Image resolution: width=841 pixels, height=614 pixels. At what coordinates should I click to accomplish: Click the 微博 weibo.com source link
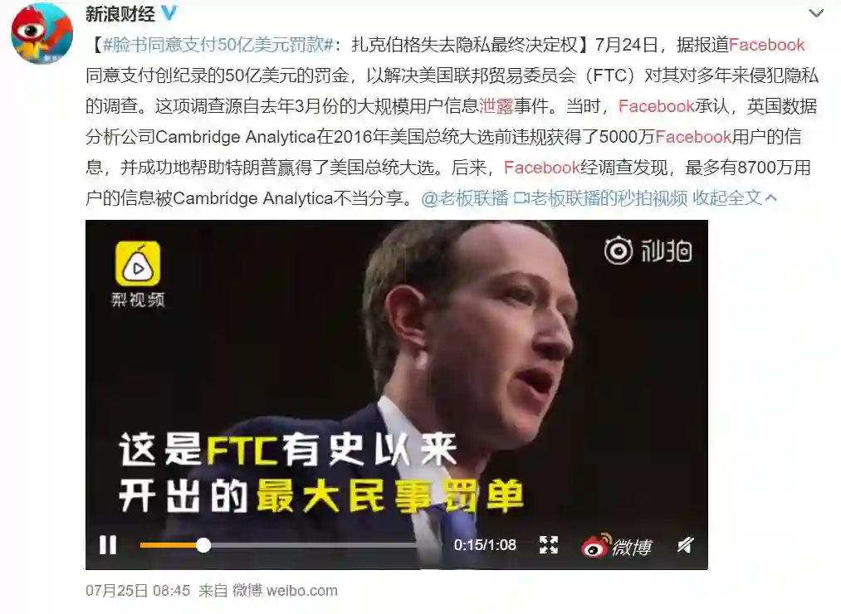(285, 591)
